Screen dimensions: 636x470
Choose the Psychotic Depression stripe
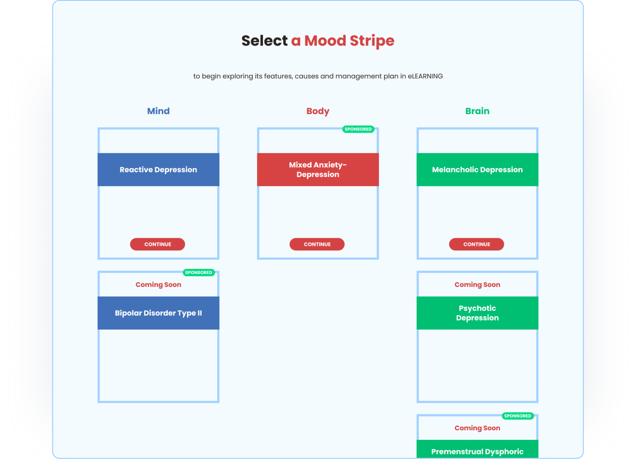coord(477,313)
